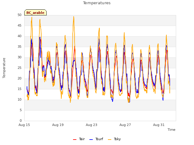
Task: Click the 15 y-axis tick label
Action: click(19, 89)
